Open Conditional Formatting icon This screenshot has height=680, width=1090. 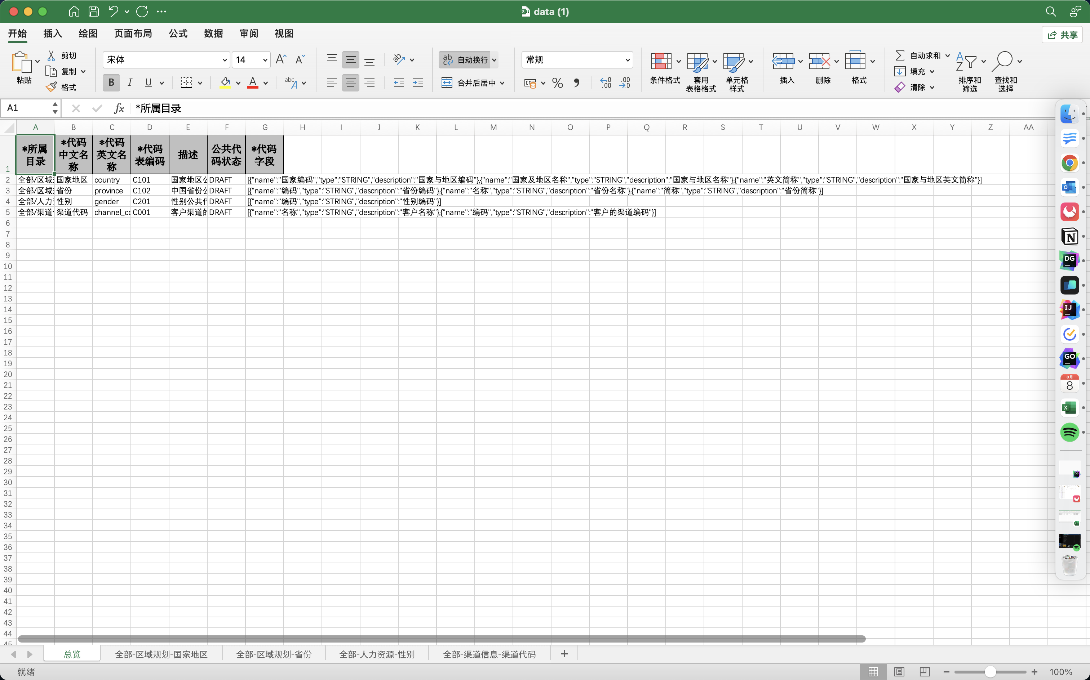661,61
